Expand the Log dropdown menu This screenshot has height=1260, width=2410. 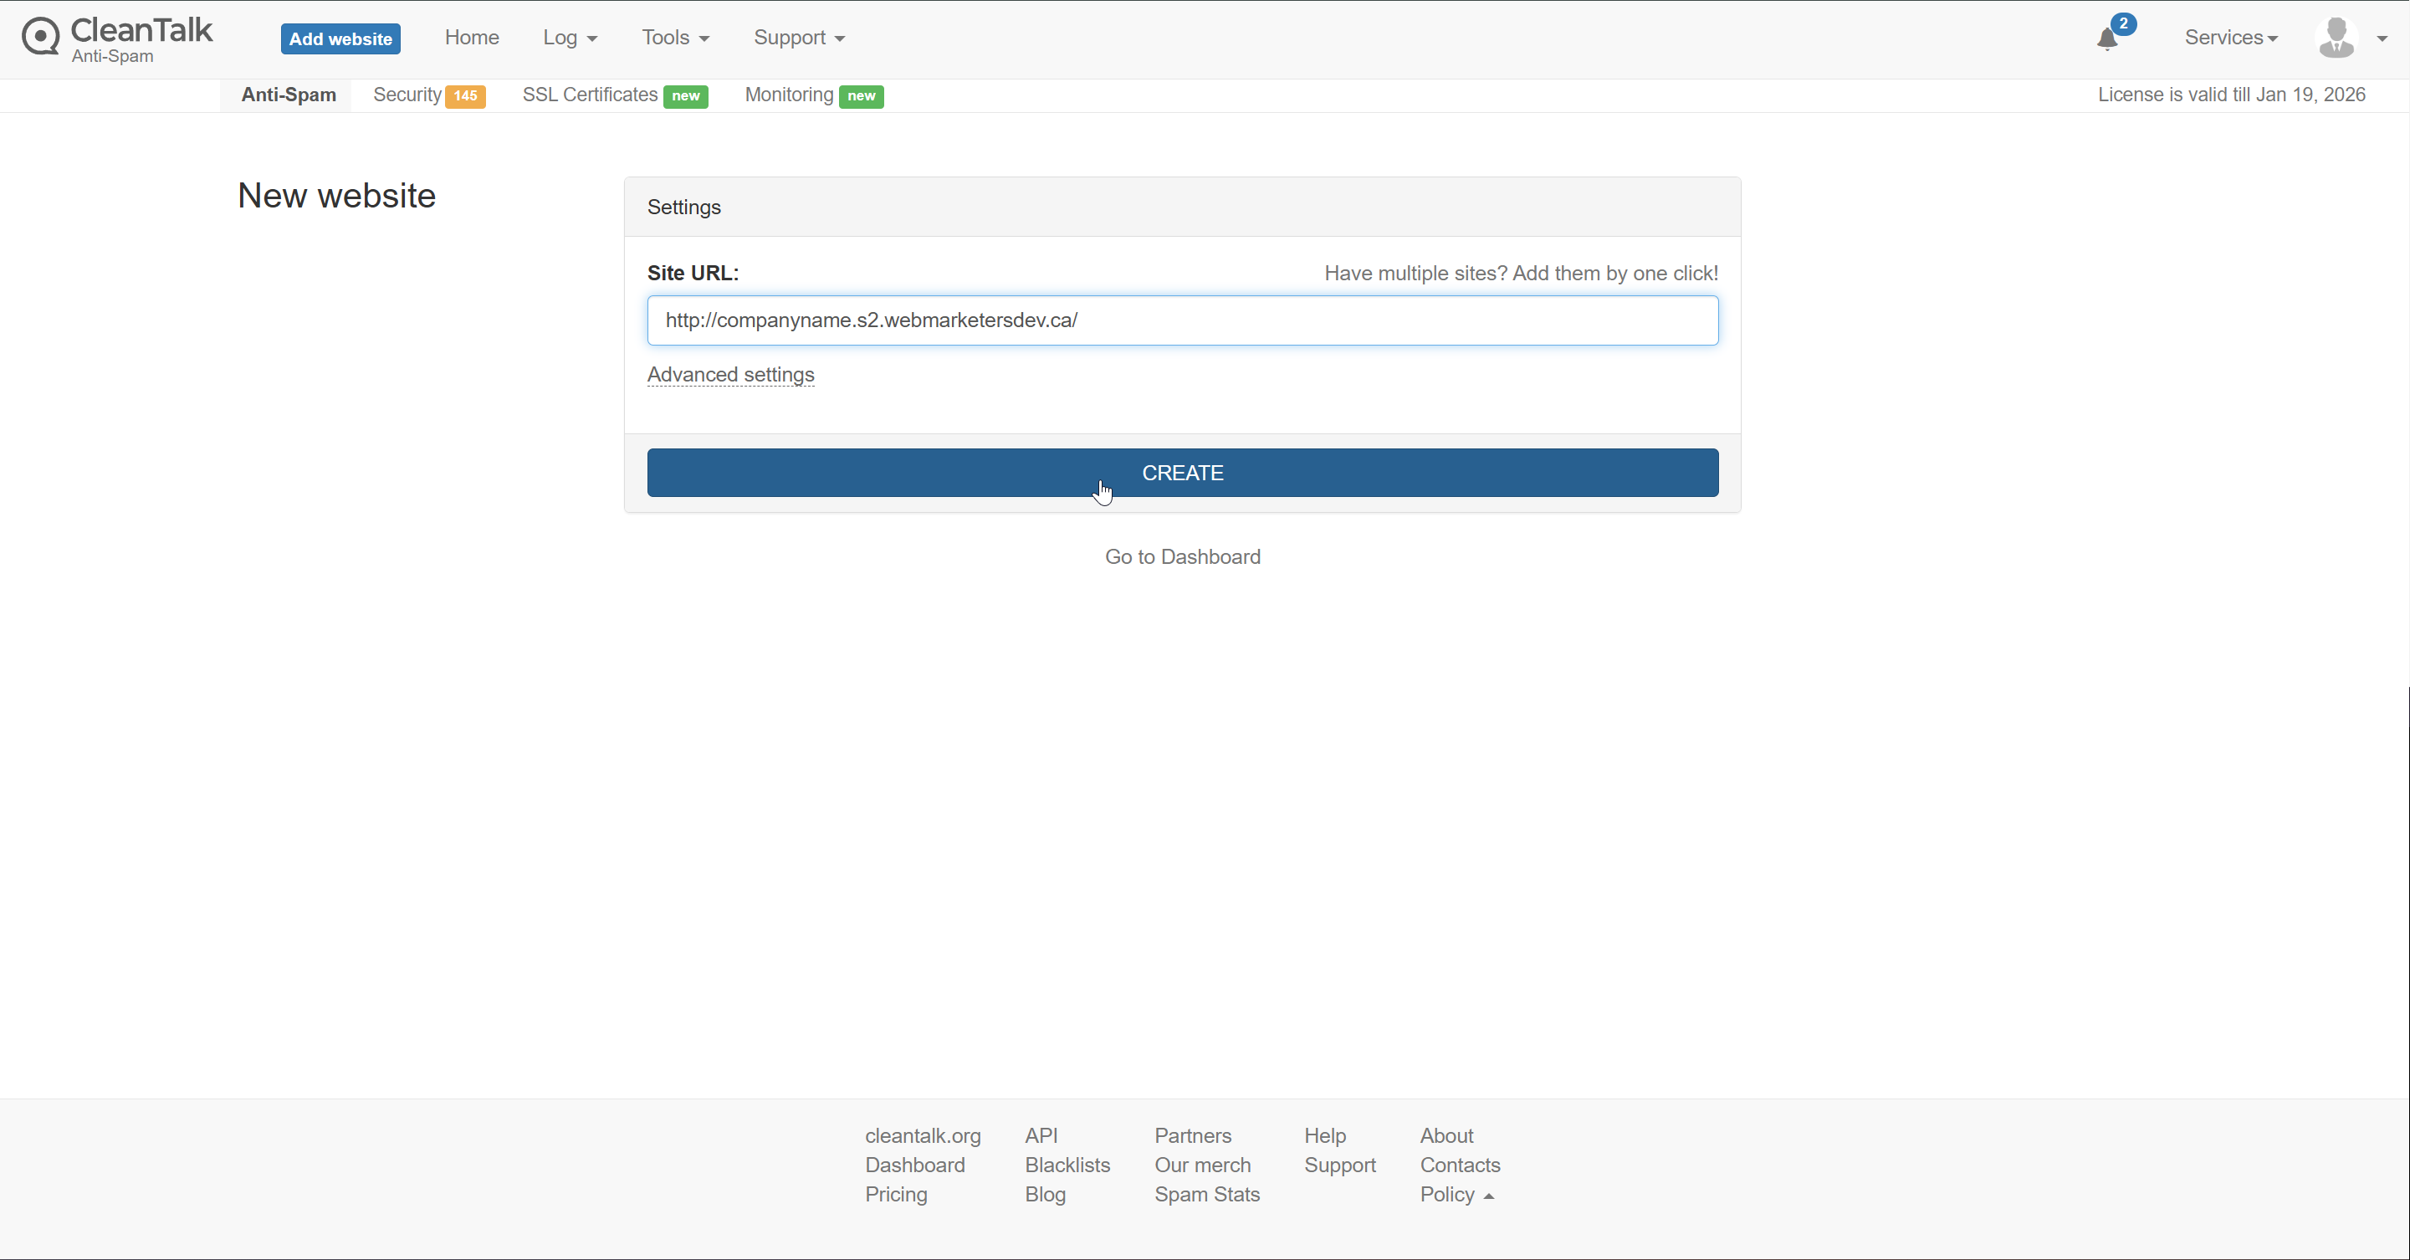click(570, 38)
